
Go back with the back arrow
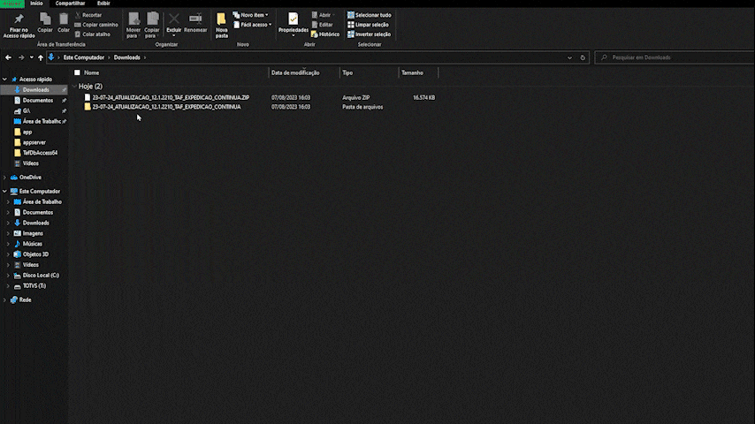[8, 57]
